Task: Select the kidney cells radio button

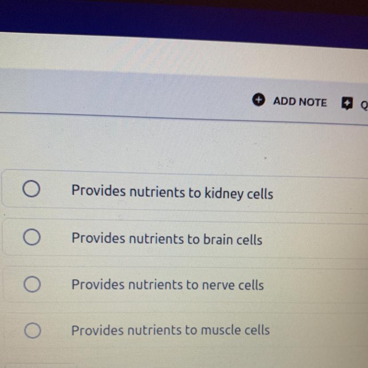Action: click(32, 190)
